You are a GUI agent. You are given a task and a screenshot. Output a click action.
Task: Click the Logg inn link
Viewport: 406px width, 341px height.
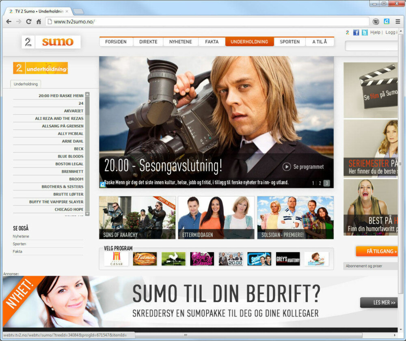click(x=391, y=32)
